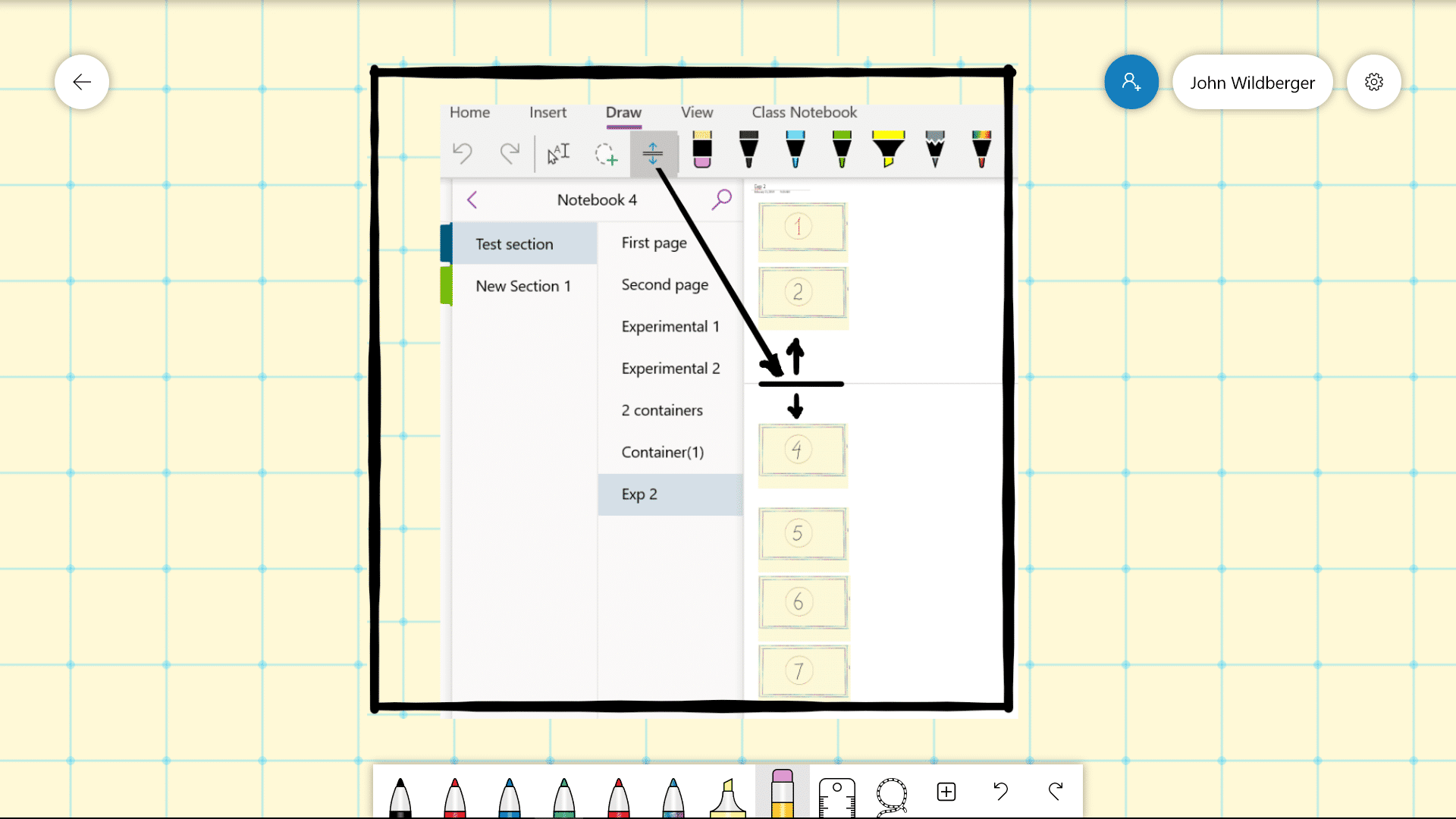This screenshot has width=1456, height=819.
Task: Select the eraser tool
Action: point(783,793)
